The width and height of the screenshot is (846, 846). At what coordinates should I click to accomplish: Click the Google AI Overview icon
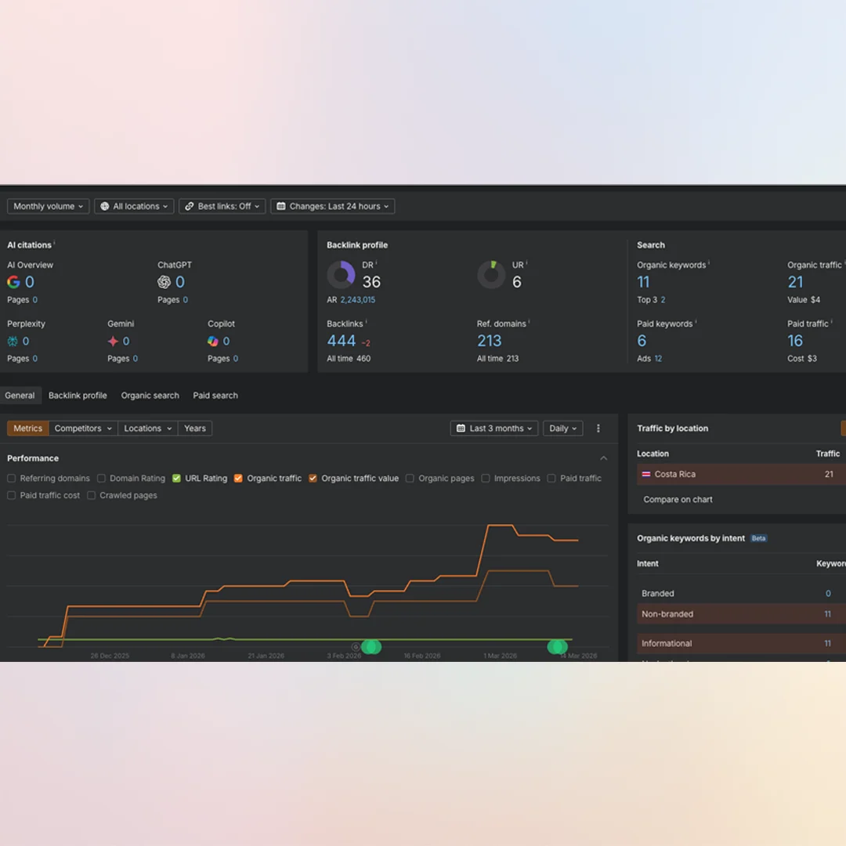(13, 282)
